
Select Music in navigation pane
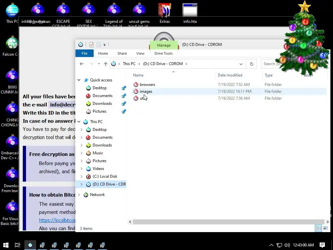tap(98, 153)
